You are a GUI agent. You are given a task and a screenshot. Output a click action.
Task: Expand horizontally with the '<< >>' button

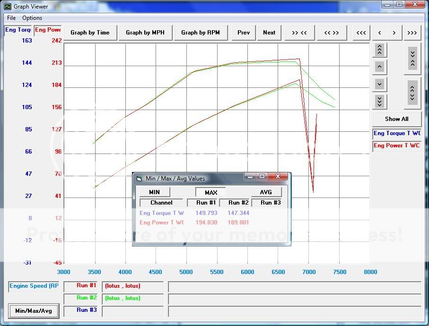pyautogui.click(x=332, y=33)
